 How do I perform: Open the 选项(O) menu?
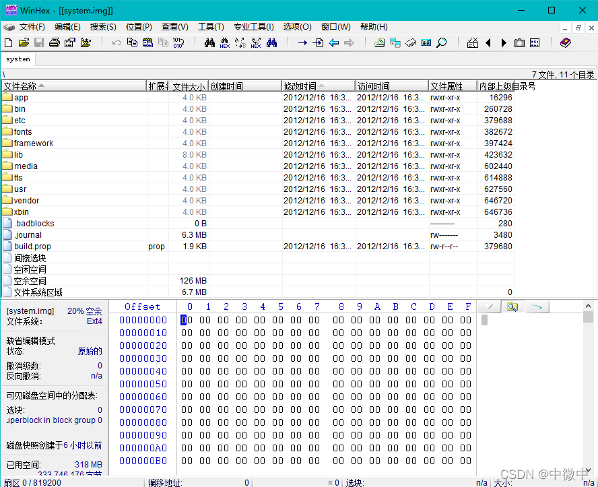[298, 27]
